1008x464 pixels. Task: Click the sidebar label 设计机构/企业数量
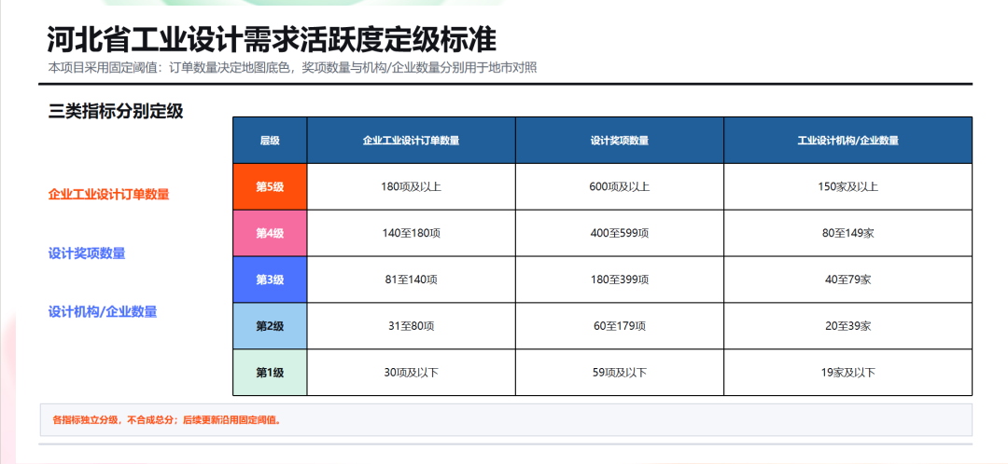pos(103,312)
